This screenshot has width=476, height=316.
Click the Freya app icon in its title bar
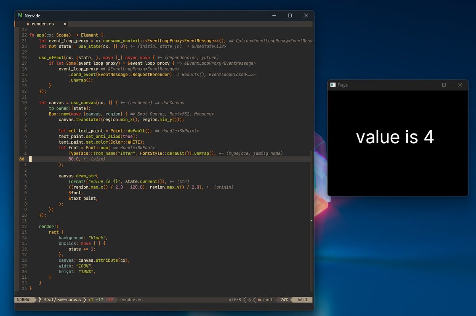click(x=333, y=85)
